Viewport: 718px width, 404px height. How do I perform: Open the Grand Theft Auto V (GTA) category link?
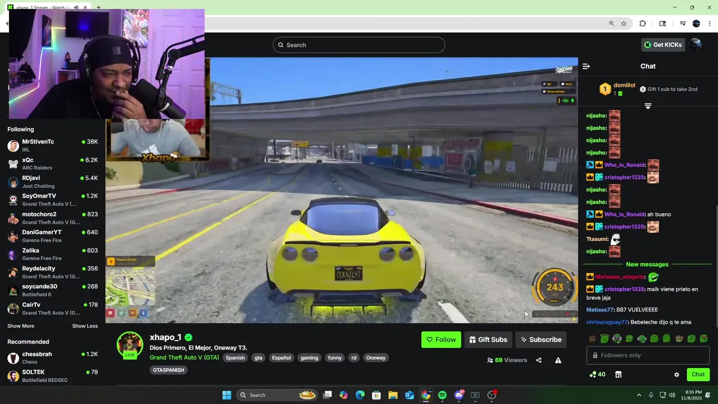(x=184, y=357)
